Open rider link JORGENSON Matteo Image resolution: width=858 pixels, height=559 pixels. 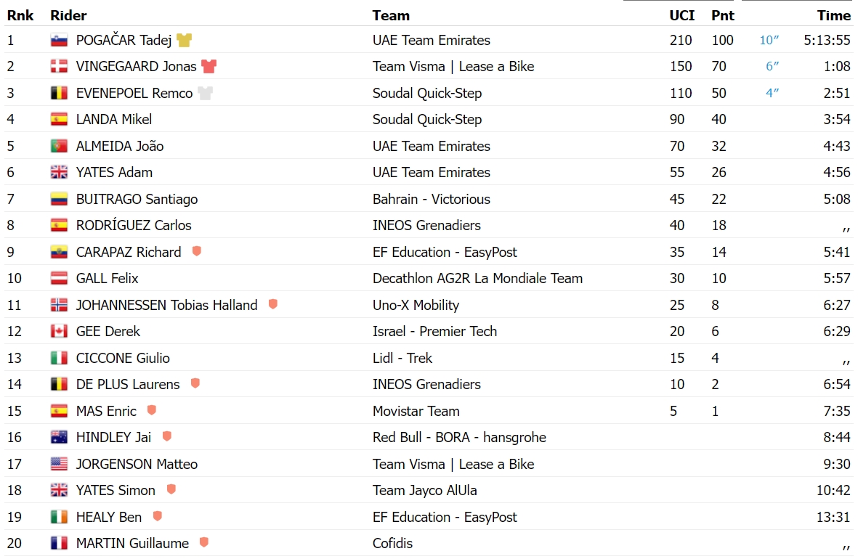(x=137, y=465)
